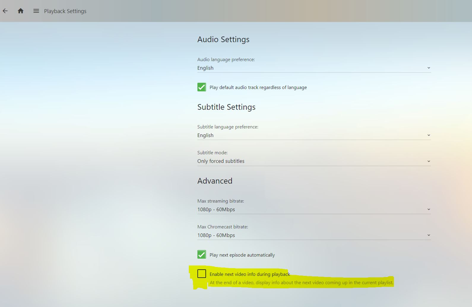472x307 pixels.
Task: Click the Playback Settings page title
Action: coord(65,11)
